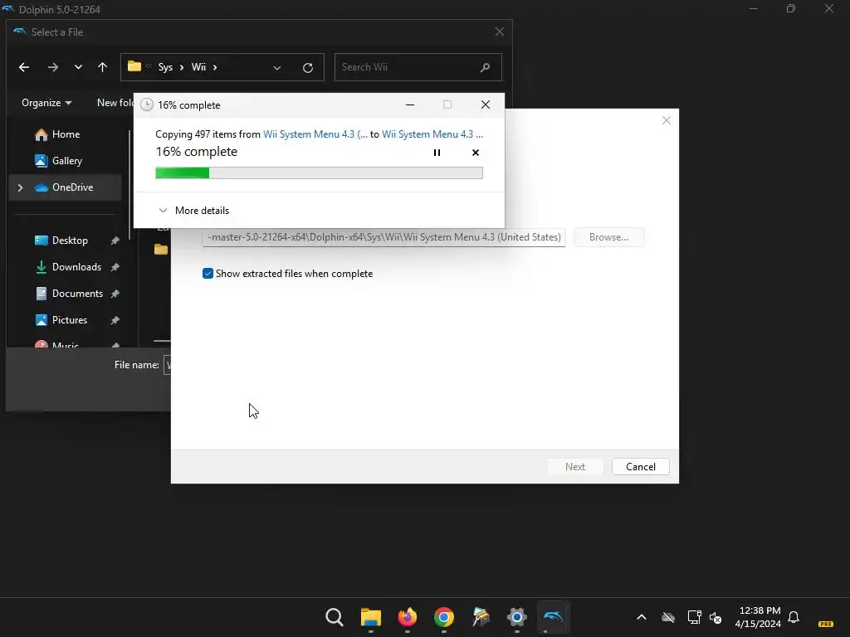The height and width of the screenshot is (637, 850).
Task: Open address bar history dropdown
Action: (x=277, y=68)
